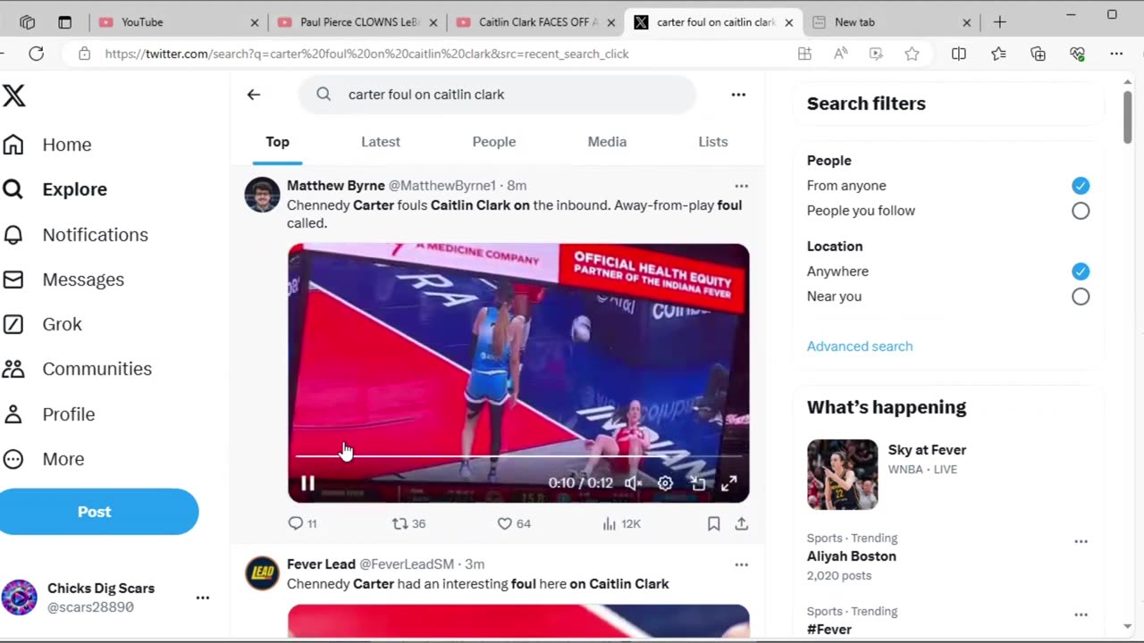
Task: Open more options on Matthew Byrne's post
Action: tap(741, 186)
